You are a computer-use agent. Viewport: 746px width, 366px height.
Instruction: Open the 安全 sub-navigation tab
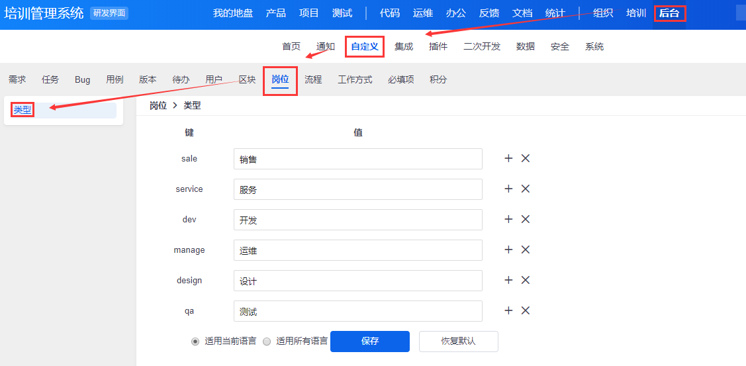coord(559,46)
